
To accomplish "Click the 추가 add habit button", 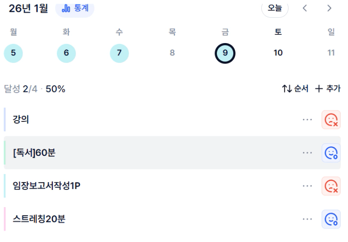I will [328, 89].
